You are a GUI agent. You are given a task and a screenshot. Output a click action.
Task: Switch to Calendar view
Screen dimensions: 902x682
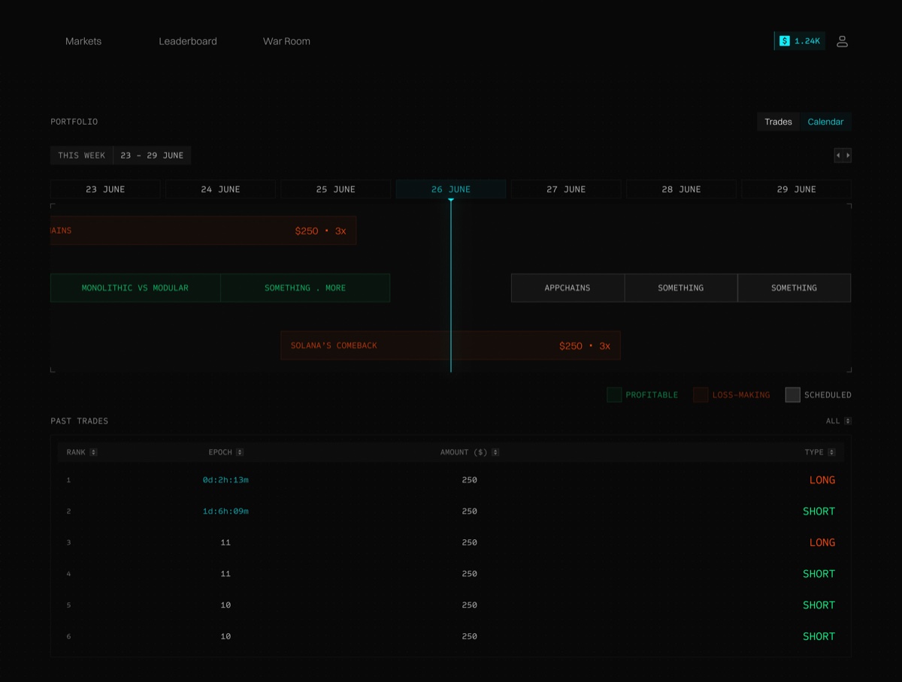click(825, 122)
